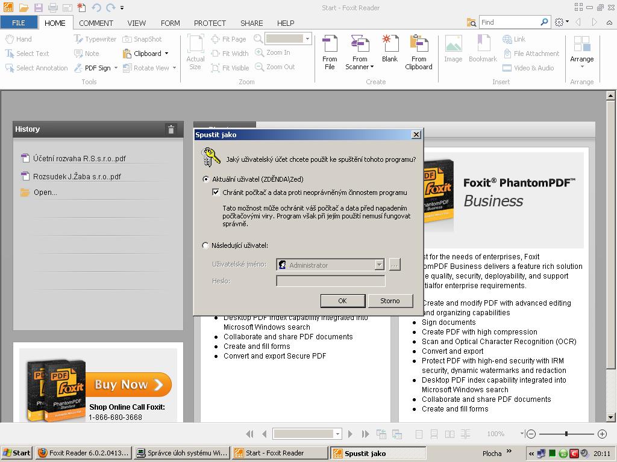Activate the Select Annotation tool

pyautogui.click(x=37, y=68)
